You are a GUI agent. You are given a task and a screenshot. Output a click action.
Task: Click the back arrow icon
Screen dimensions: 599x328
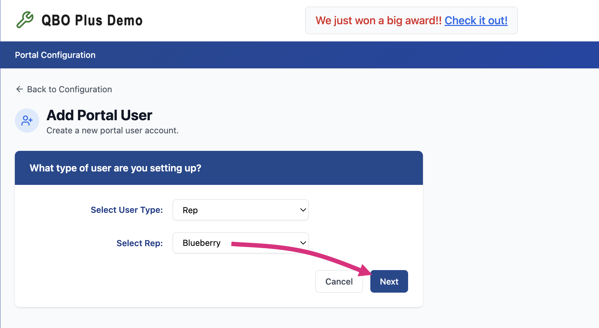point(20,89)
